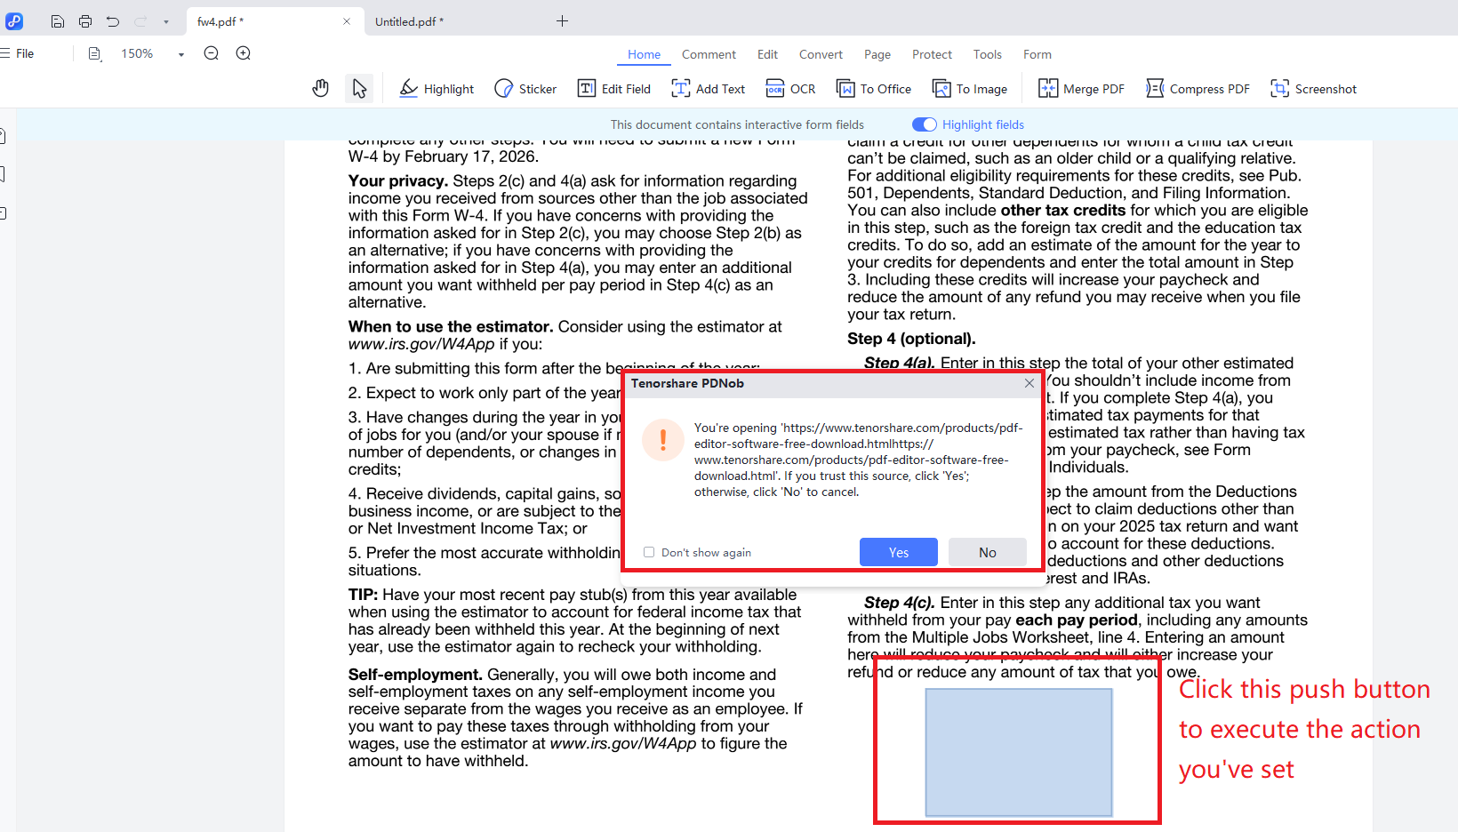Take a Screenshot with the toolbar tool

pyautogui.click(x=1313, y=89)
